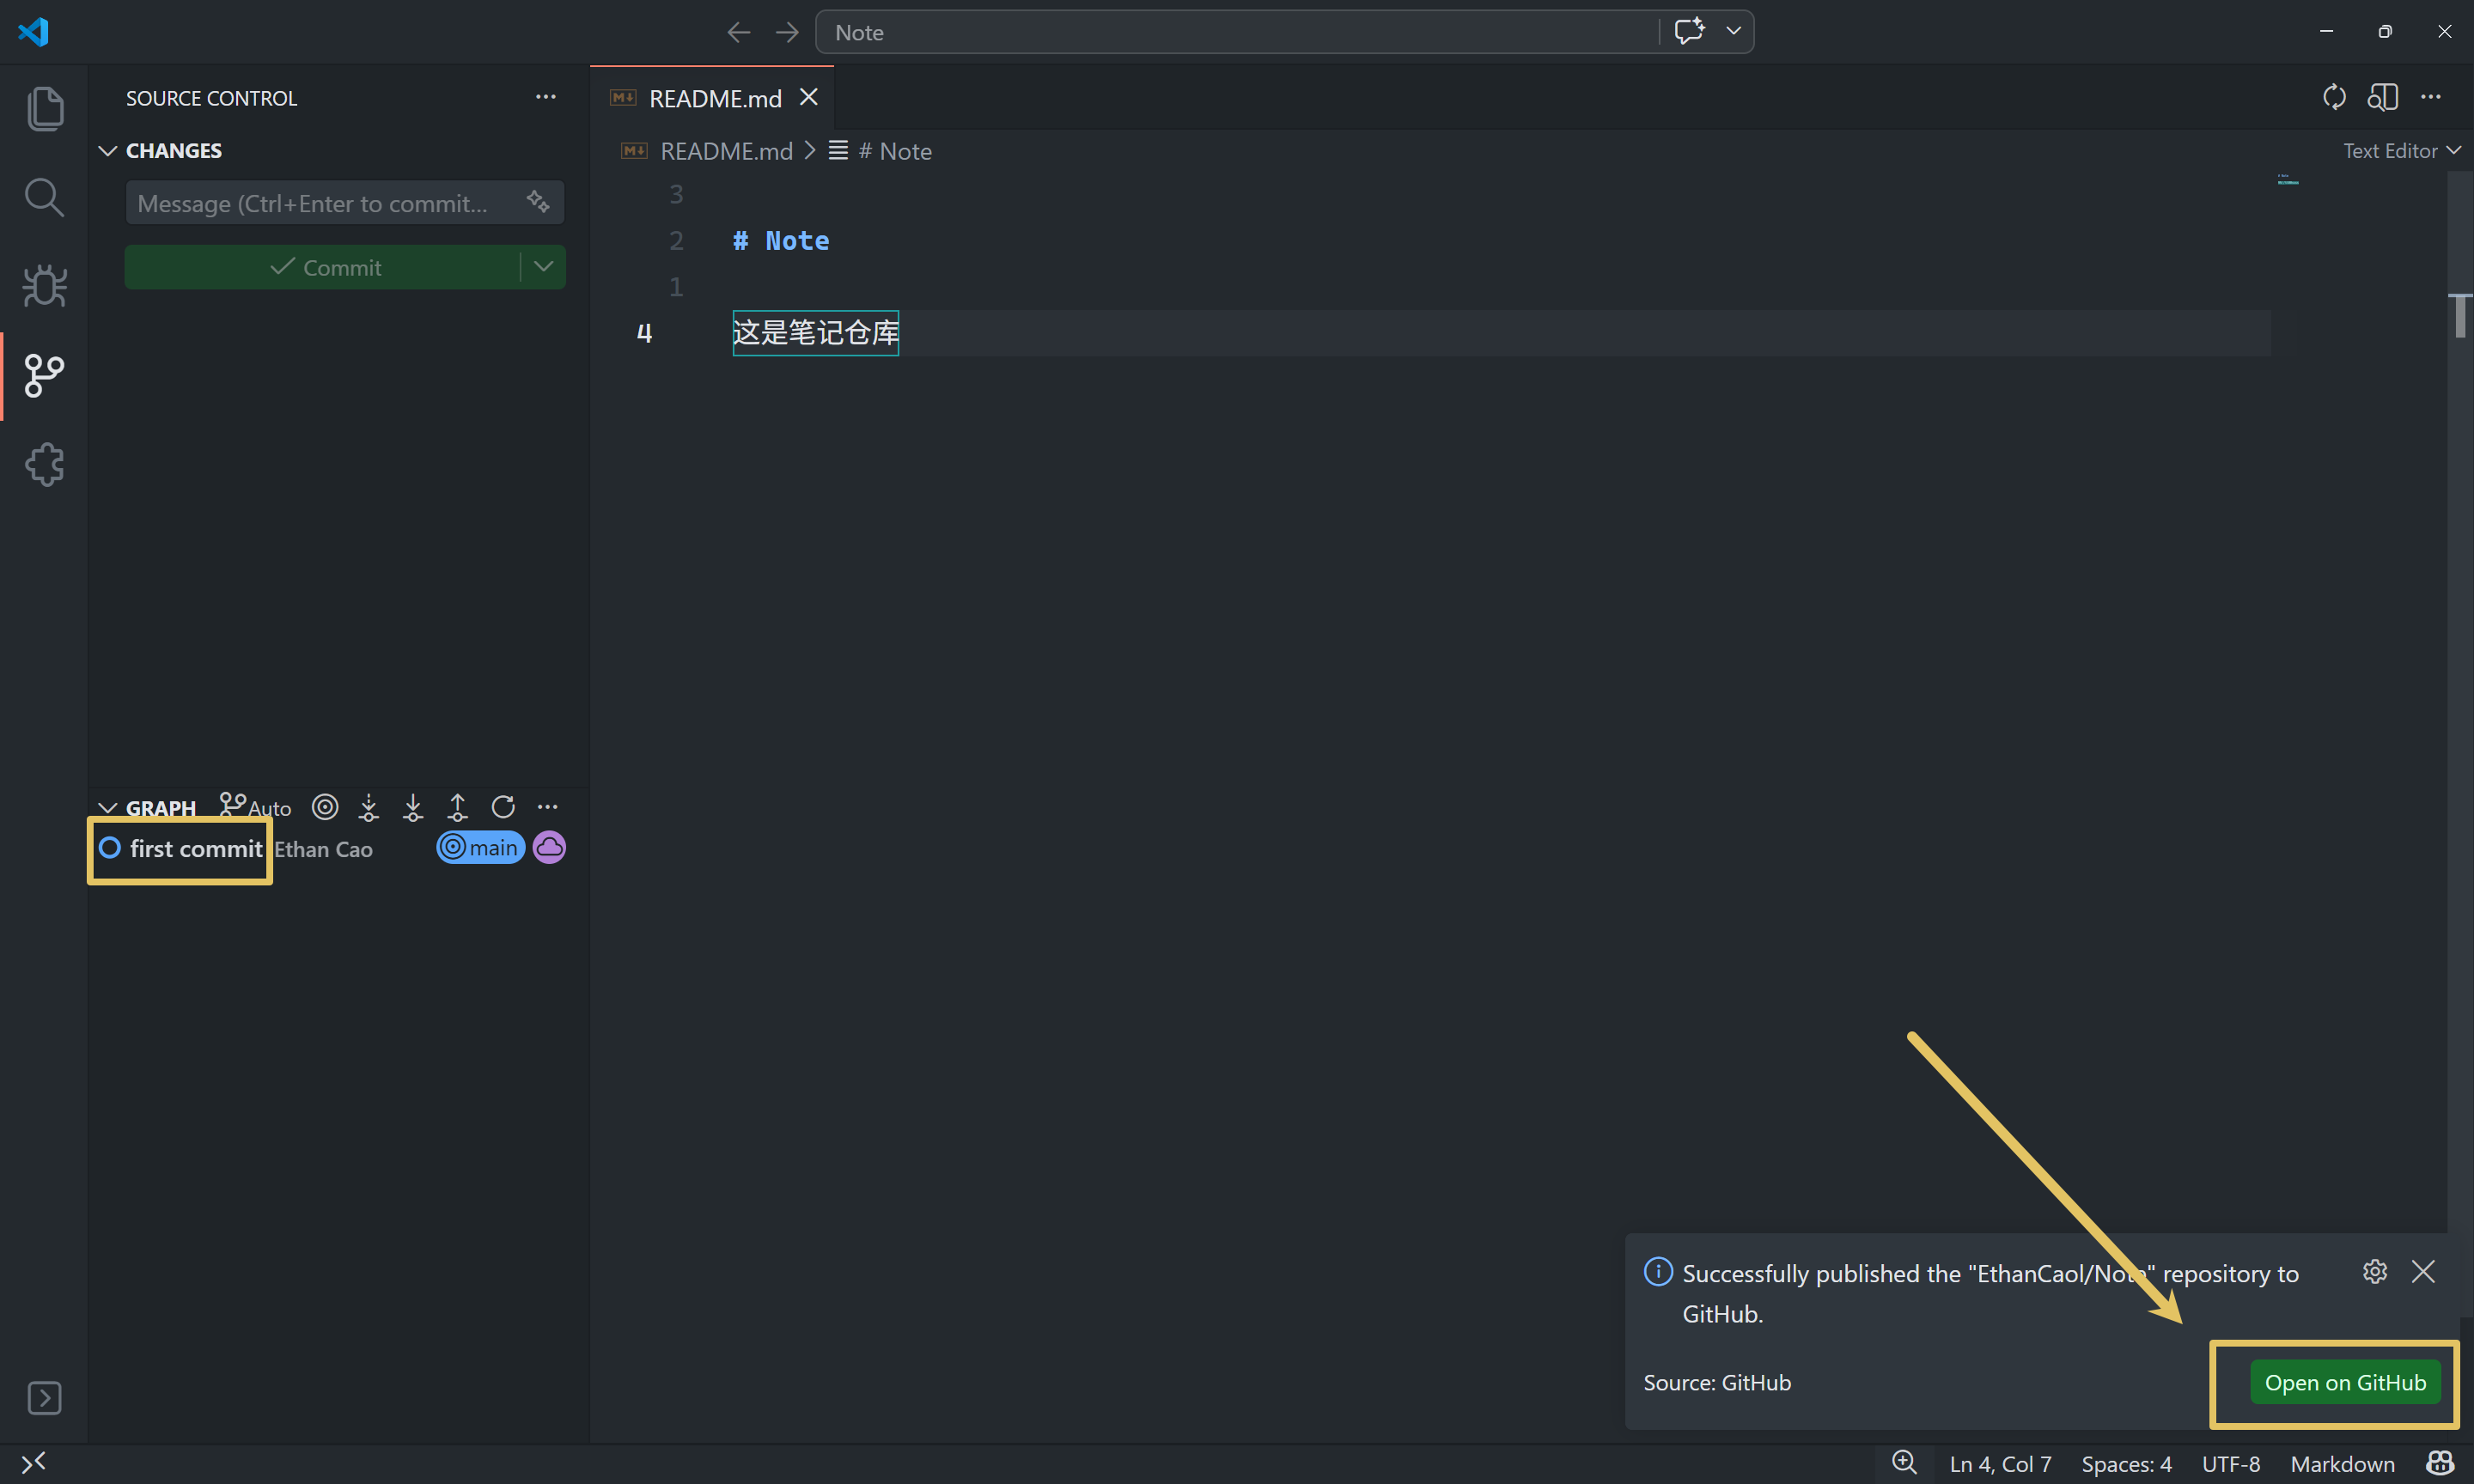Viewport: 2474px width, 1484px height.
Task: Open the Run and Debug view
Action: [x=44, y=286]
